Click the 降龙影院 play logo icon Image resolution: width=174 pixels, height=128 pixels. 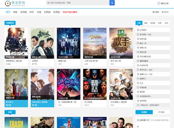(8, 4)
